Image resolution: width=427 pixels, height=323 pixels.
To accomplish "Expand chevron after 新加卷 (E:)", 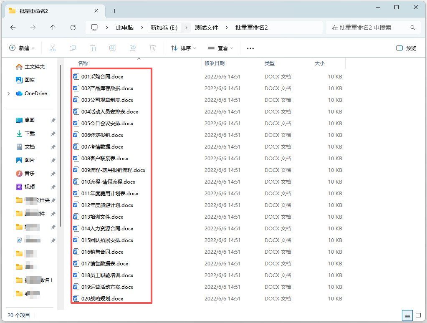I will click(186, 28).
